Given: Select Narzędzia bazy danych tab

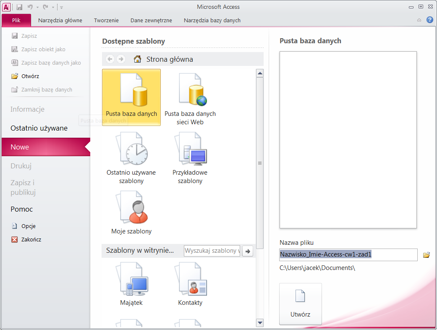Looking at the screenshot, I should coord(212,20).
